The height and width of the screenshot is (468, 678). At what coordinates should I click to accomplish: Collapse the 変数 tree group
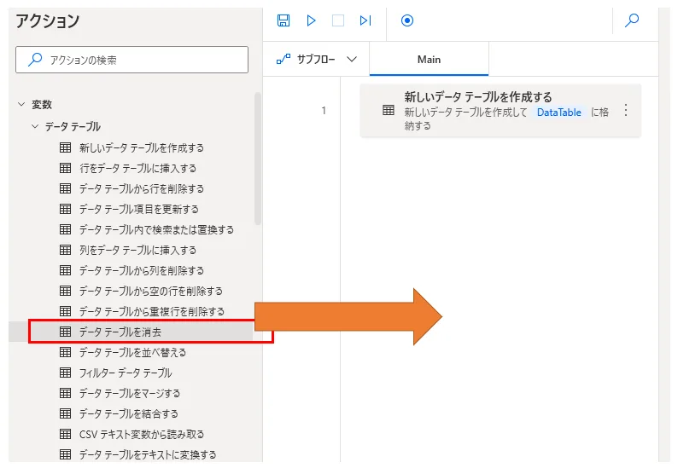pyautogui.click(x=21, y=104)
